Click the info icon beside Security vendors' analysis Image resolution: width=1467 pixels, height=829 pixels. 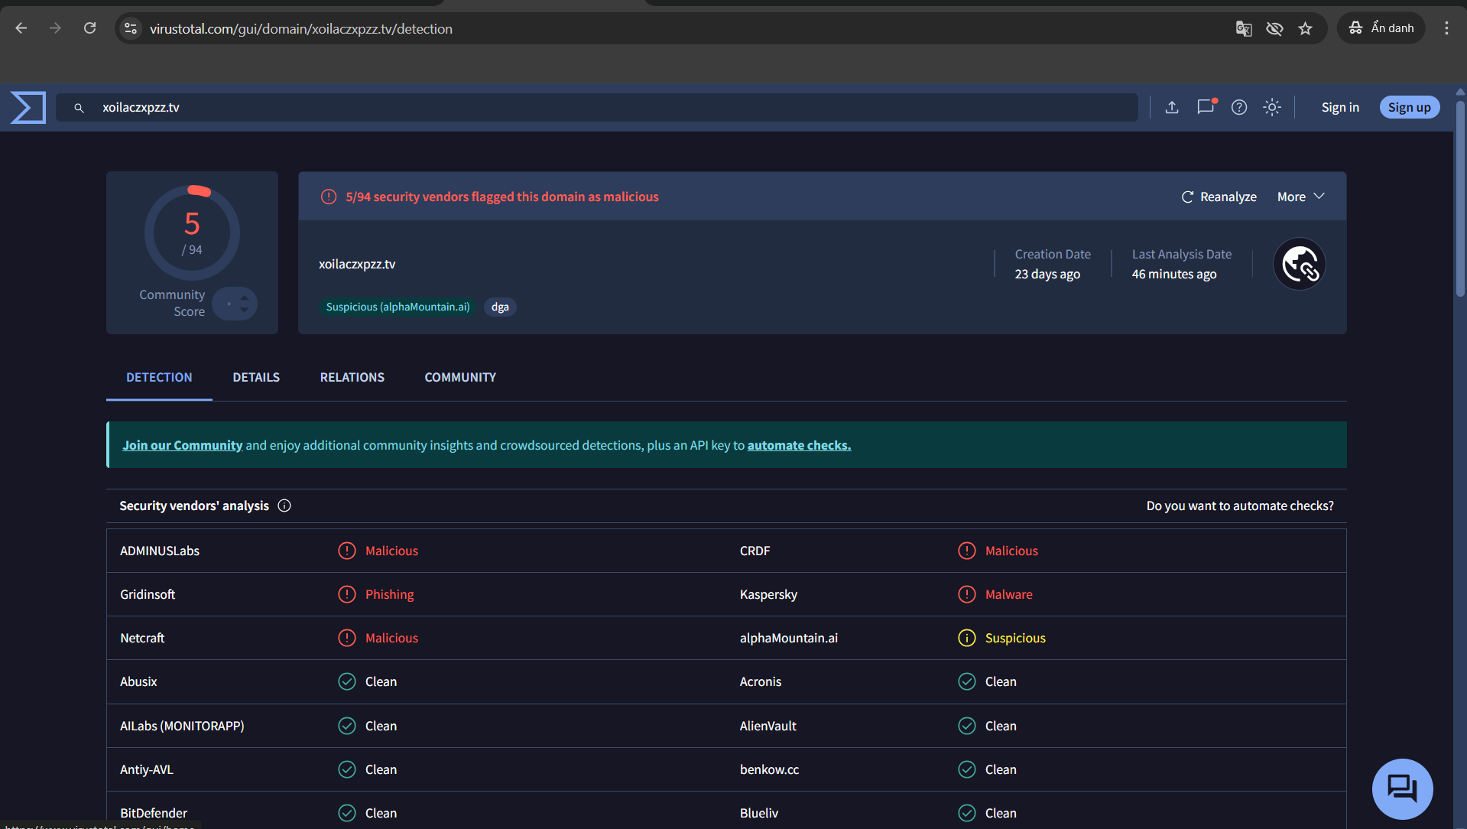tap(284, 506)
